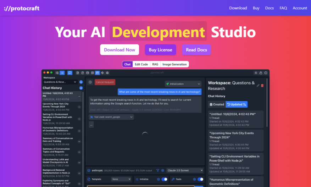Toggle the Initialize switch
Image resolution: width=311 pixels, height=187 pixels.
(x=164, y=179)
